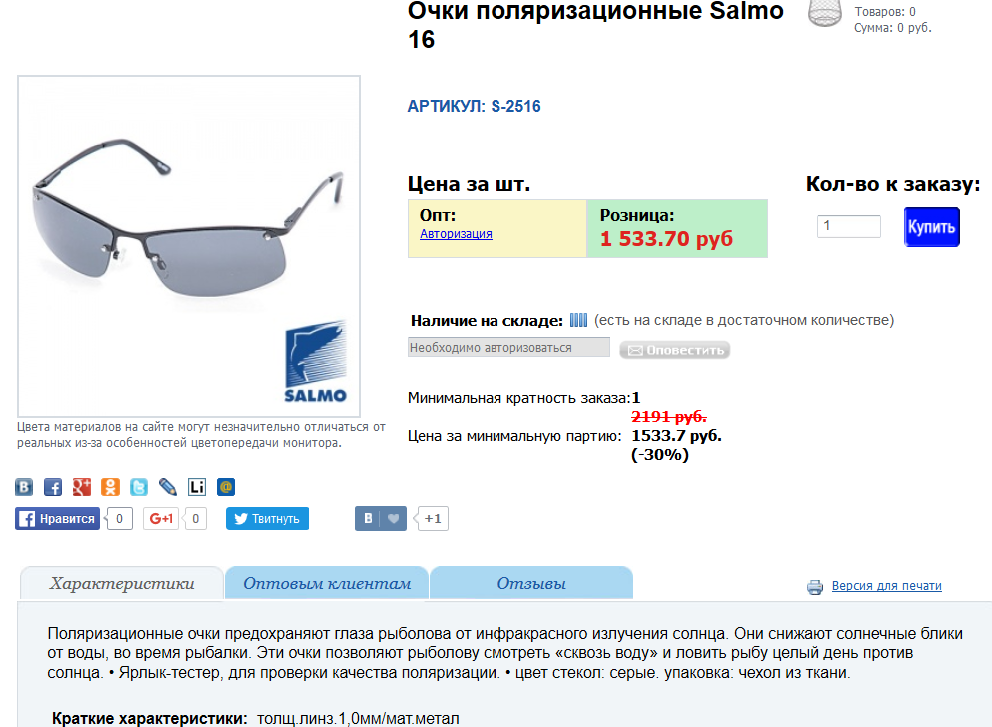The width and height of the screenshot is (992, 727).
Task: Share via LiveJournal pencil icon
Action: tap(168, 487)
